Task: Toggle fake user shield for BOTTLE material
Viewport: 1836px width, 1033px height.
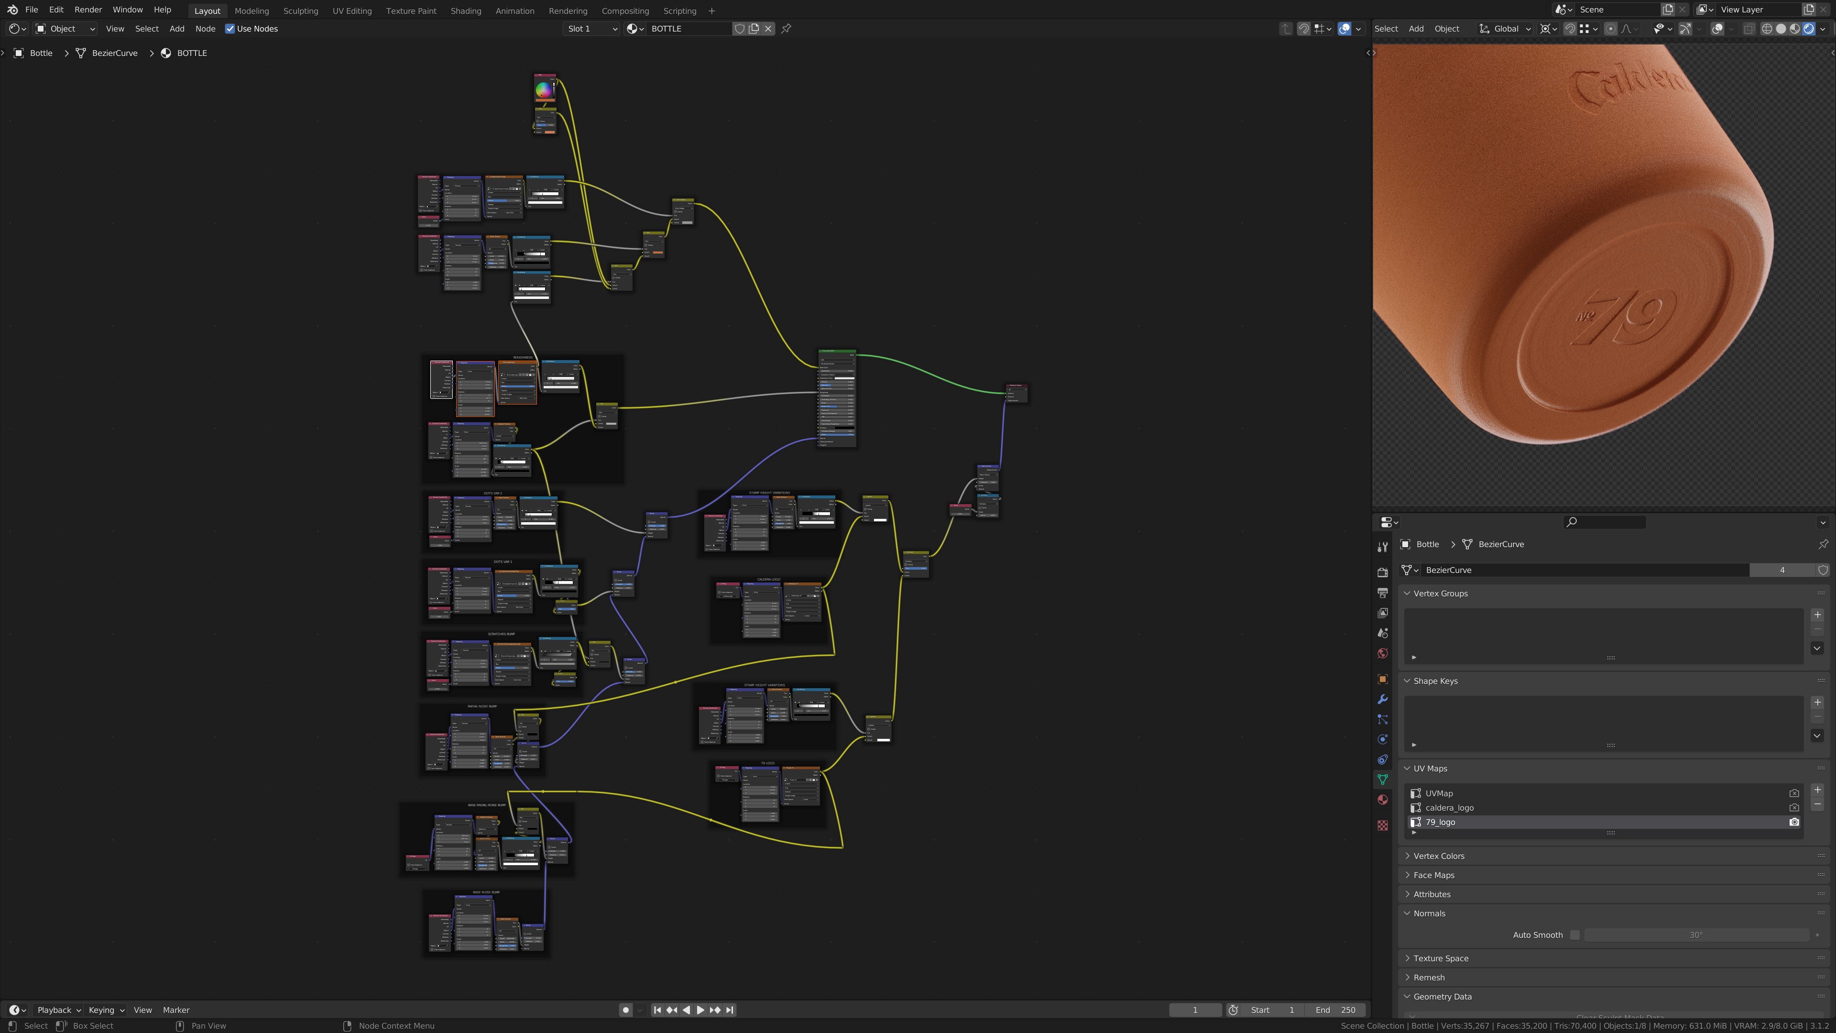Action: click(740, 29)
